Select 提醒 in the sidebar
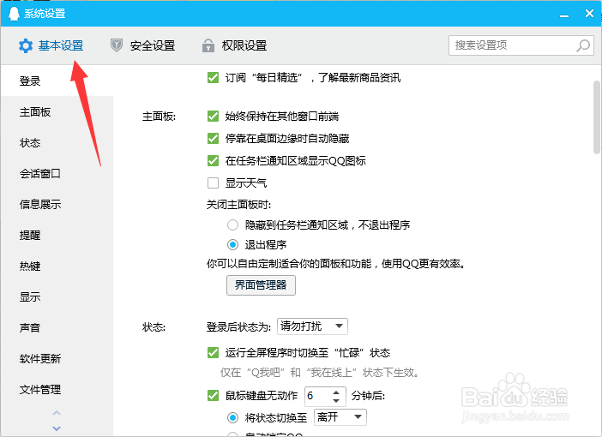The image size is (602, 437). coord(57,235)
